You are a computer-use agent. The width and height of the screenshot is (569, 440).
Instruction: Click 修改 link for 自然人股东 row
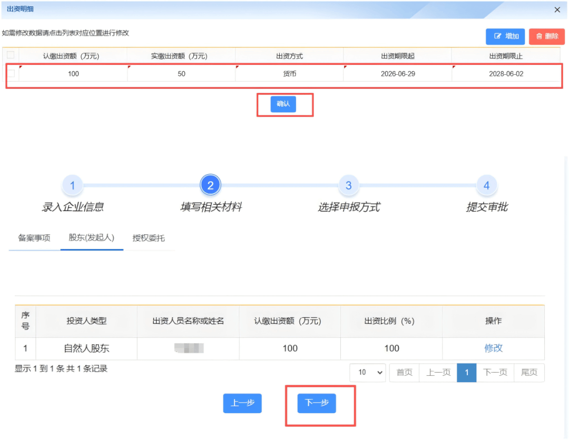493,348
